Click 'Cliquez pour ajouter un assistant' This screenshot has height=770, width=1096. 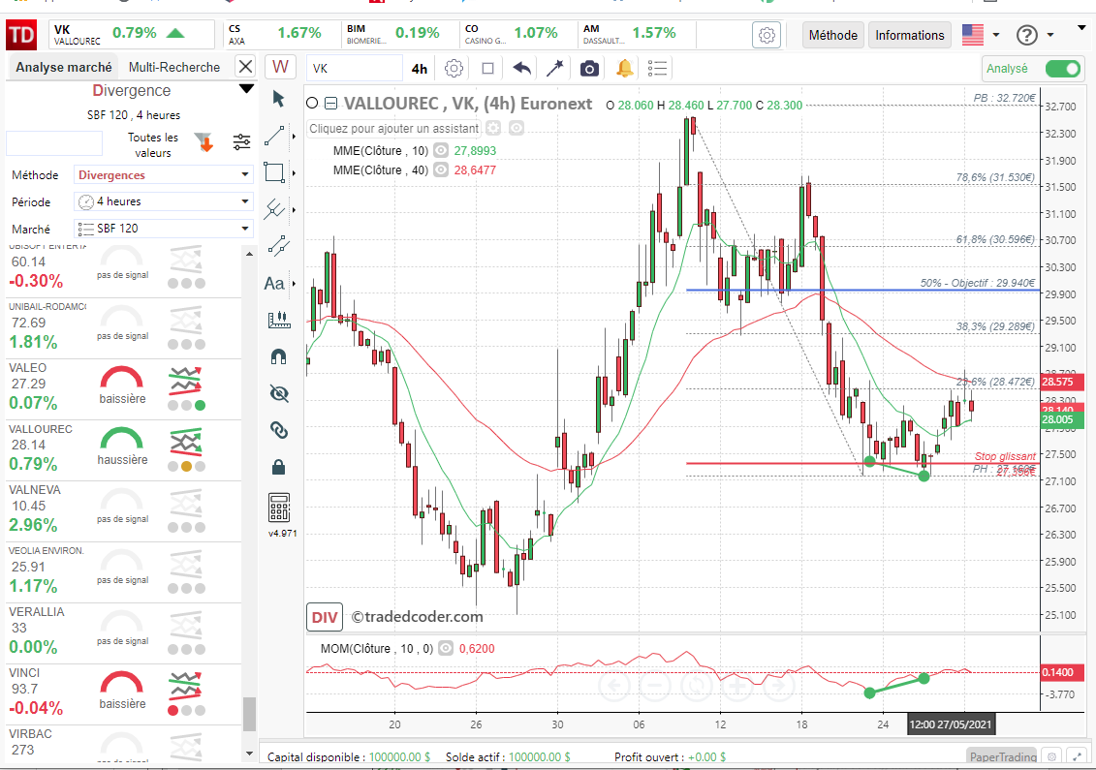[394, 129]
